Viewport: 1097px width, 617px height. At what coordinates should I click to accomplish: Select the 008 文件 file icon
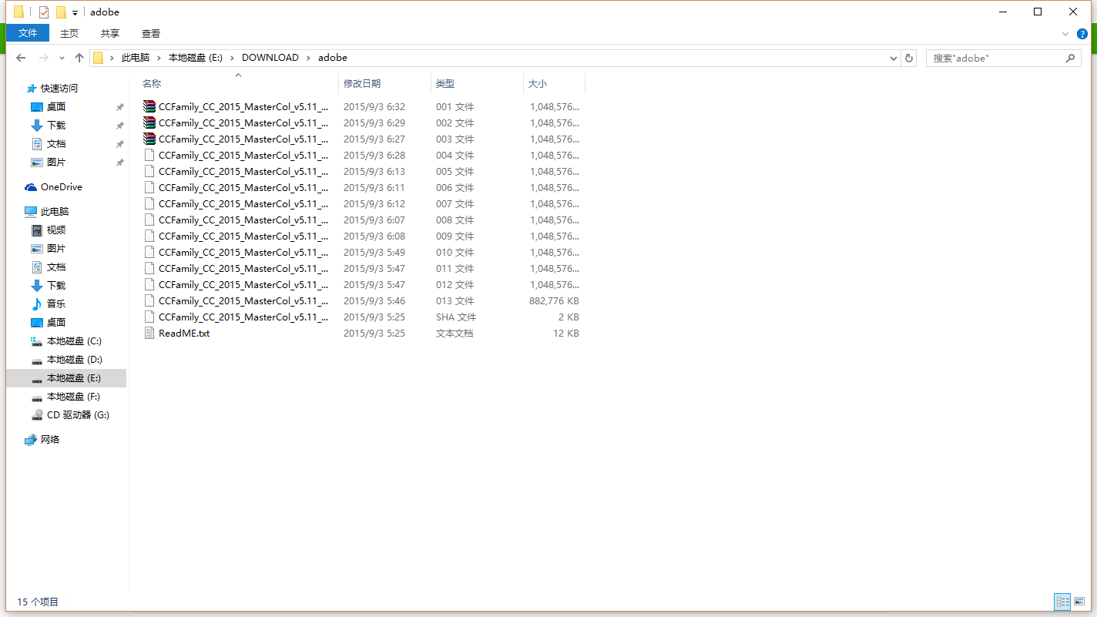(149, 220)
